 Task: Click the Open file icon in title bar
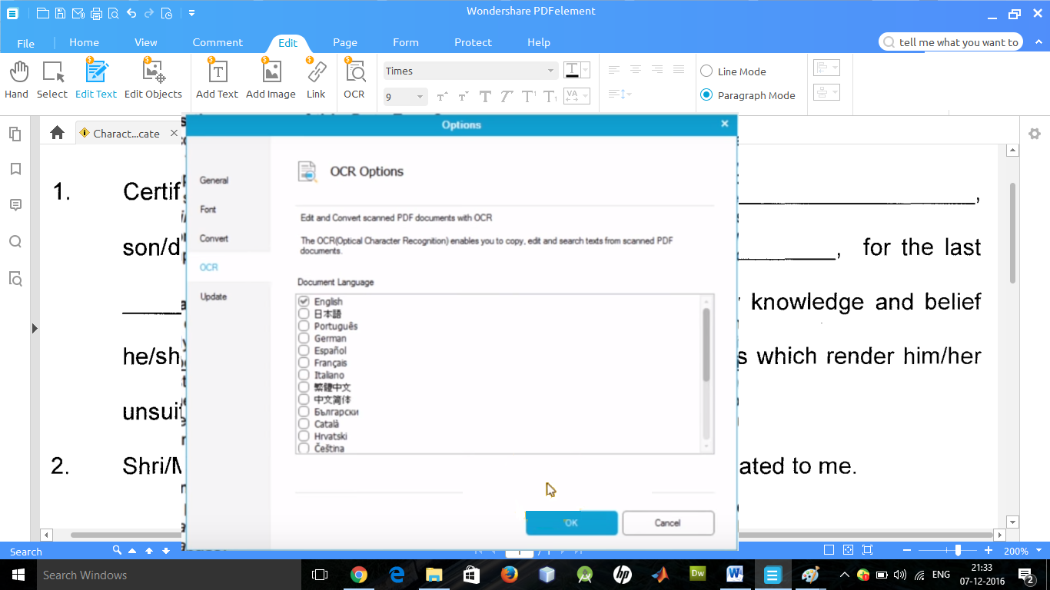point(42,13)
